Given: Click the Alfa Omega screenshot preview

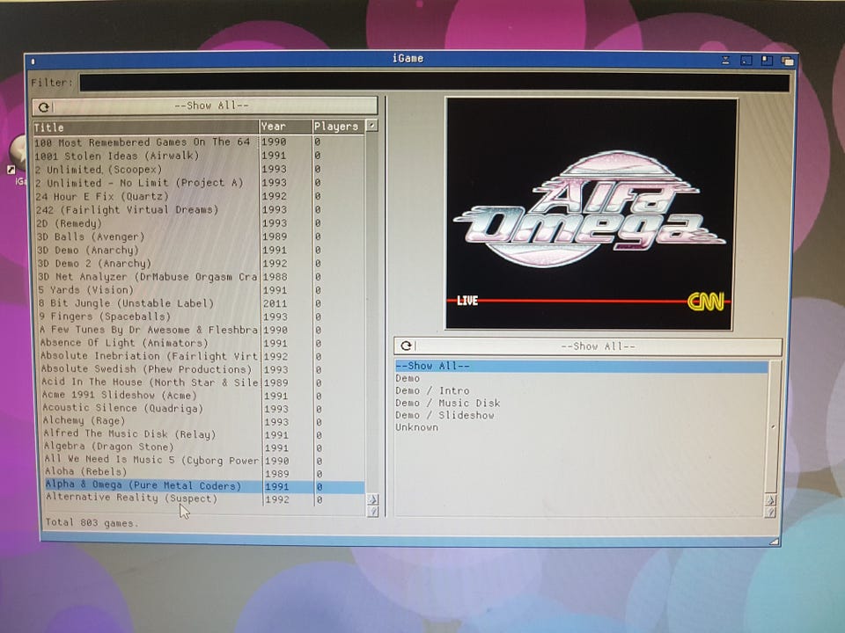Looking at the screenshot, I should click(x=590, y=213).
